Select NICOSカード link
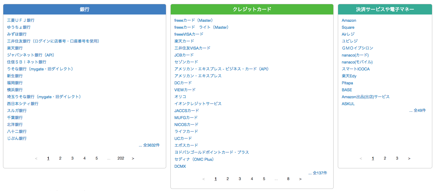 (186, 125)
